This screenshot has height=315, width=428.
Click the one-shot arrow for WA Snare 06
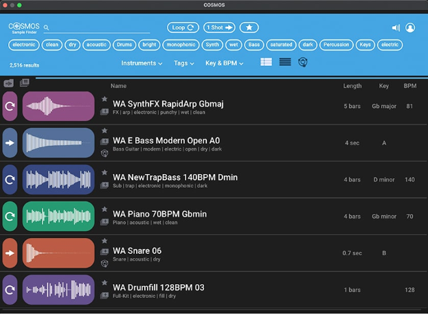10,253
